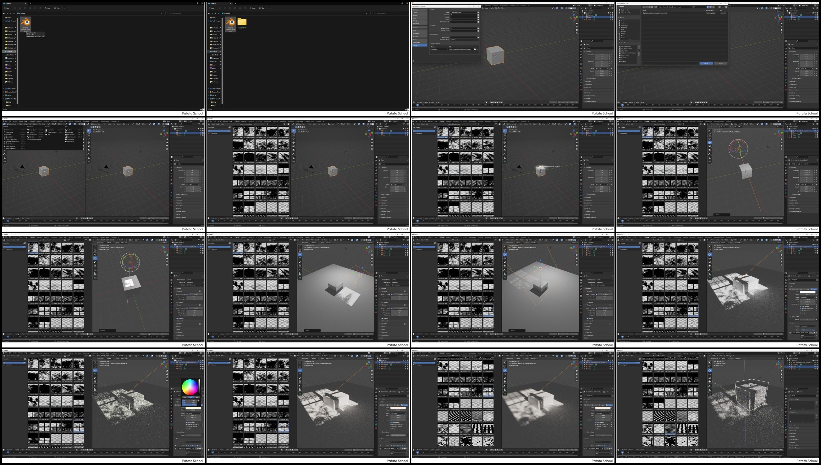Screen dimensions: 821x465
Task: Open the hamburger menu in Blender Preferences
Action: pyautogui.click(x=413, y=61)
